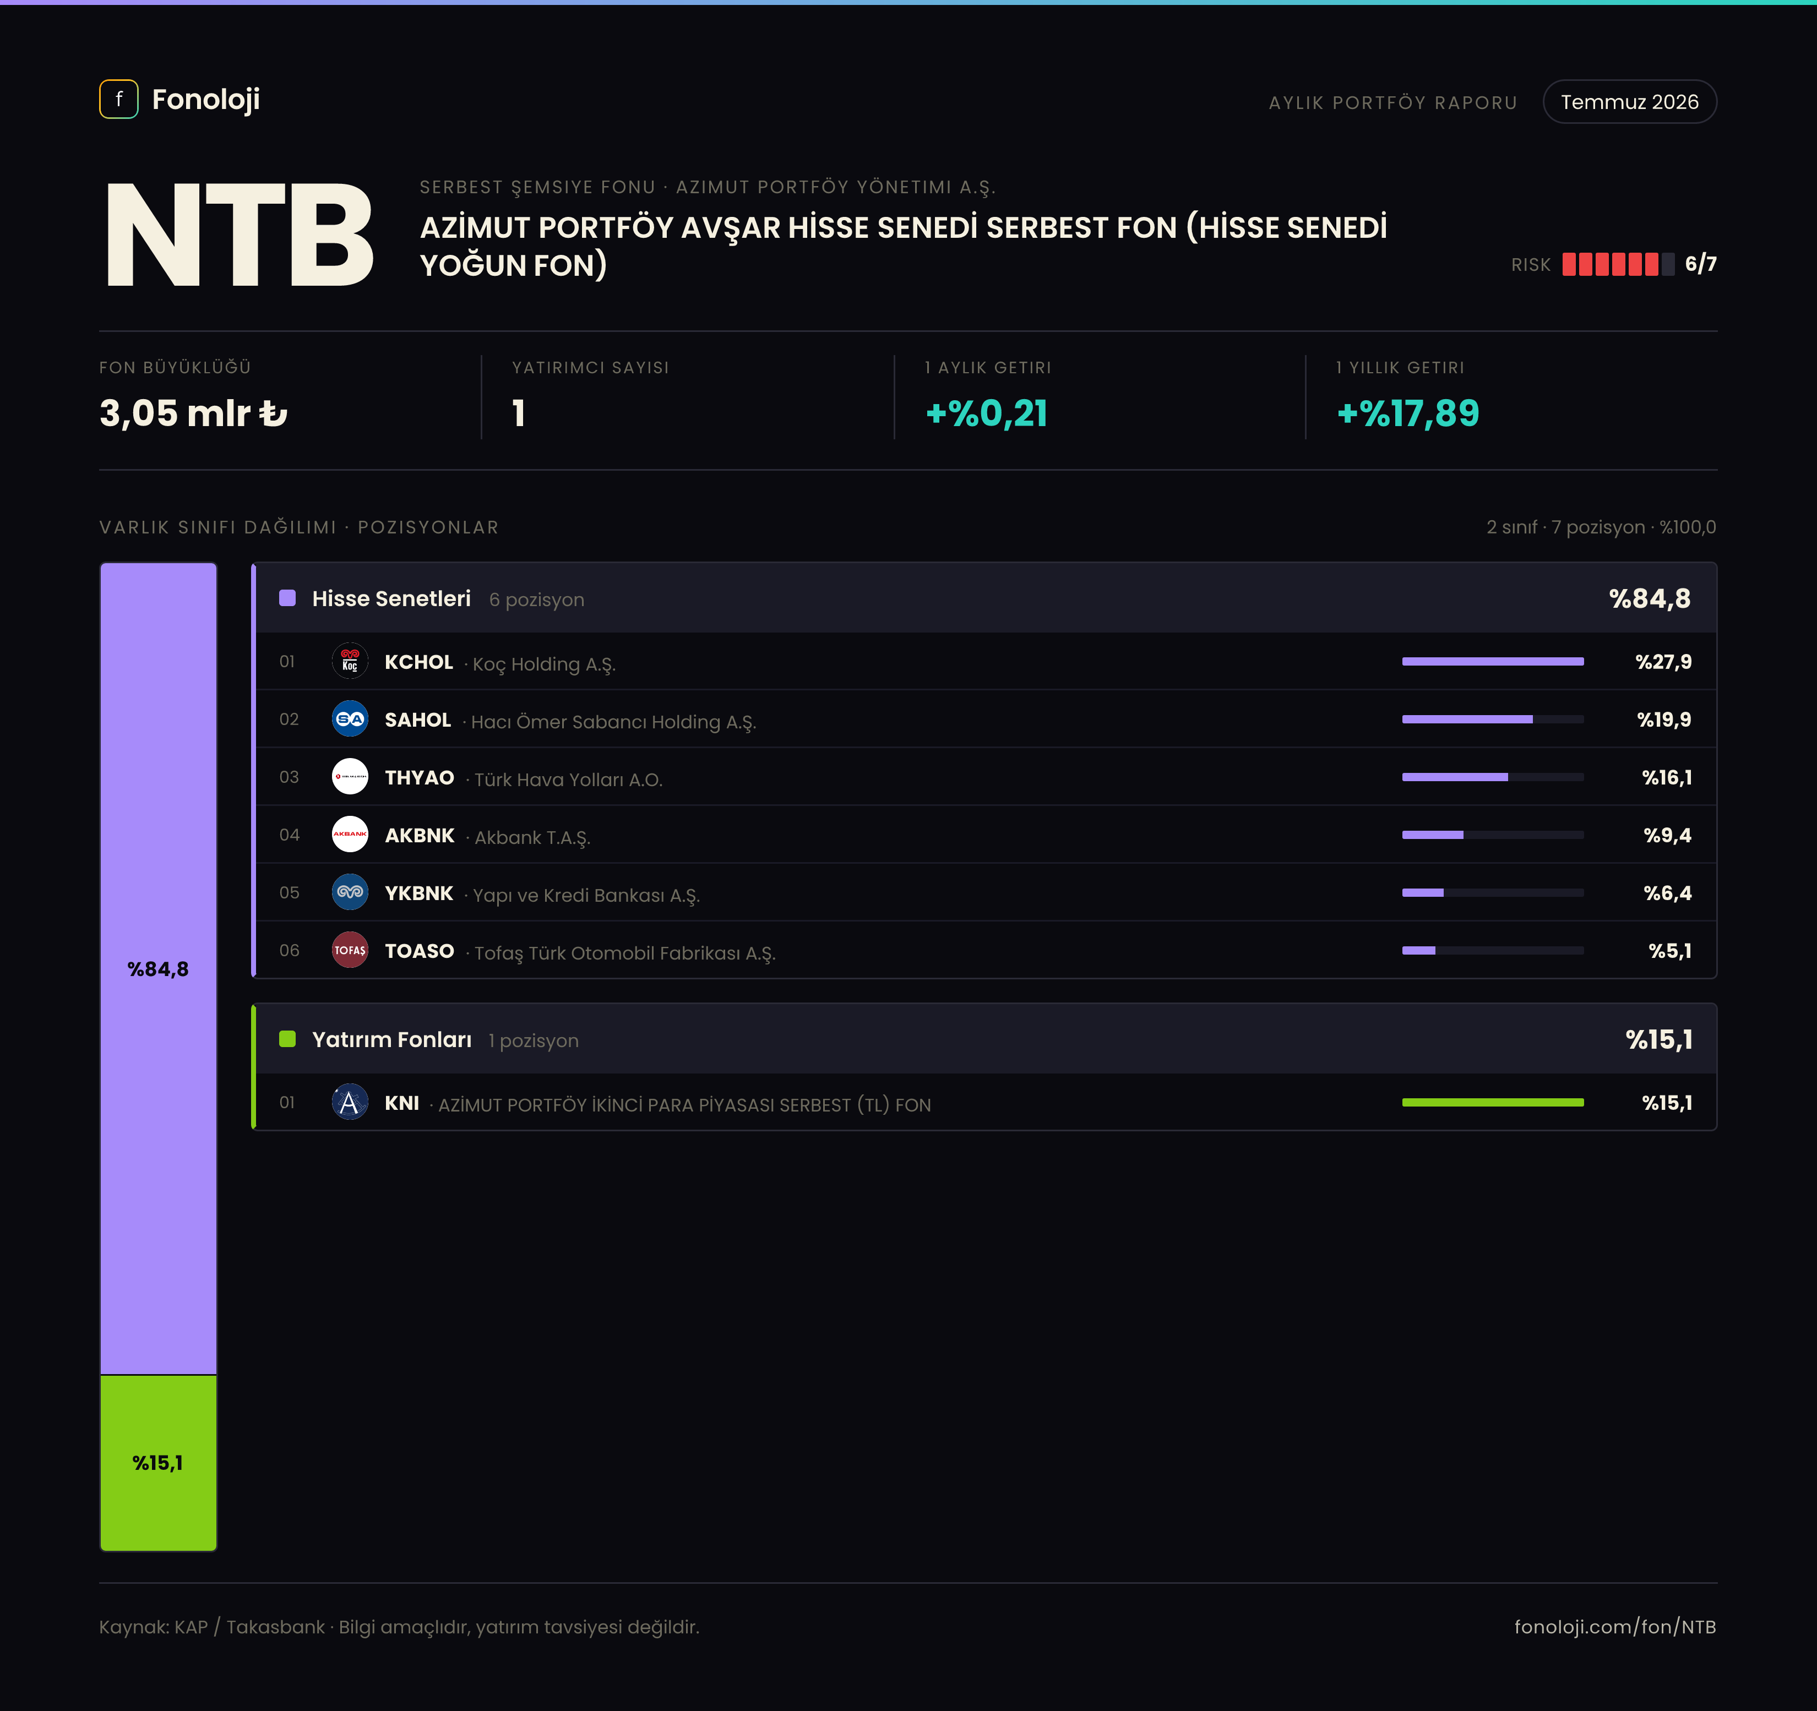Select the Temmuz 2026 date pill

(1630, 101)
